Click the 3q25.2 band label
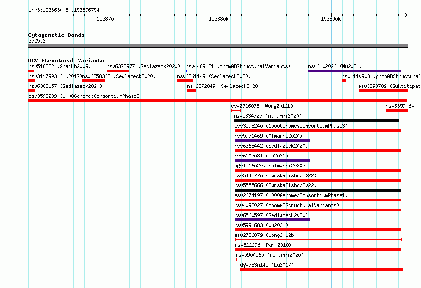This screenshot has height=288, width=421. pyautogui.click(x=37, y=41)
